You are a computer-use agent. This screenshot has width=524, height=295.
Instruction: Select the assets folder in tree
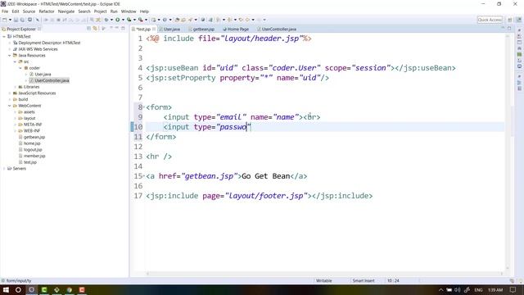pos(29,112)
